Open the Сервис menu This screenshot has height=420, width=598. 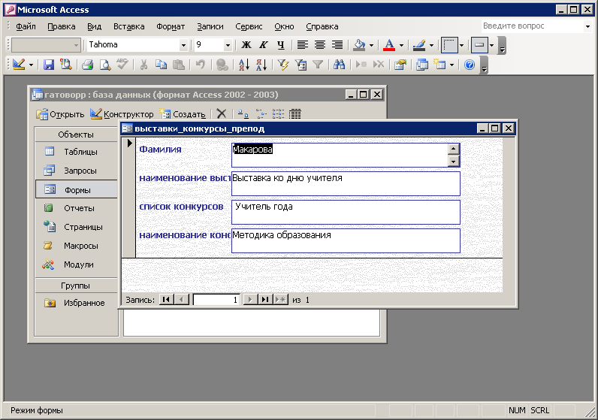coord(249,26)
